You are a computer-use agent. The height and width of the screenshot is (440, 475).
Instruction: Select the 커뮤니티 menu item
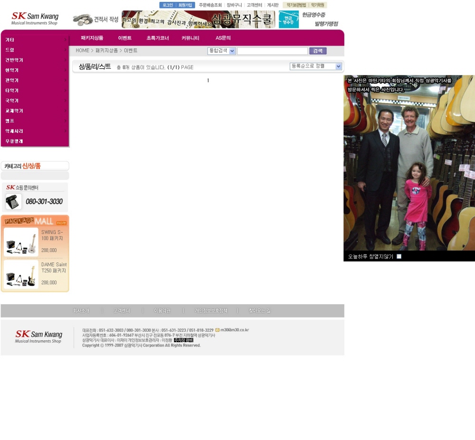190,38
